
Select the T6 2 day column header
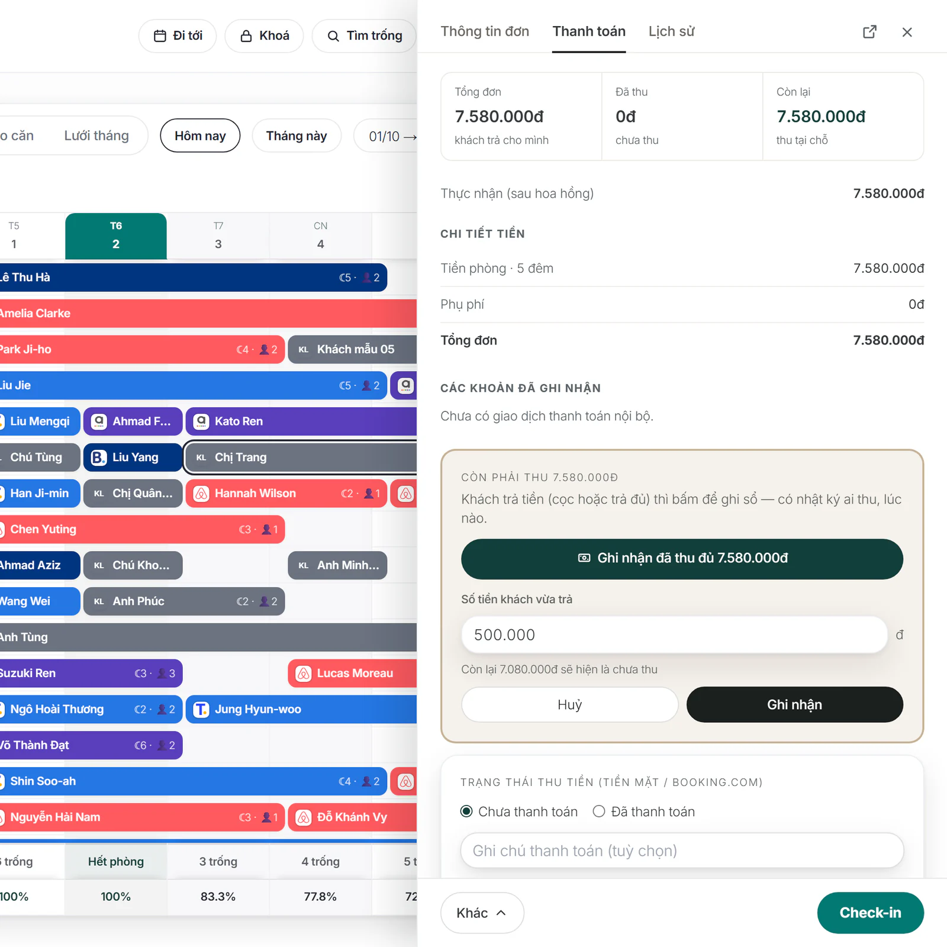pyautogui.click(x=116, y=236)
